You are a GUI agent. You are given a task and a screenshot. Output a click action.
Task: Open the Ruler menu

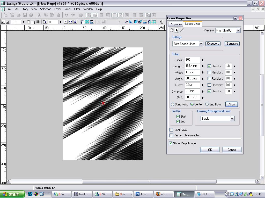(x=68, y=9)
